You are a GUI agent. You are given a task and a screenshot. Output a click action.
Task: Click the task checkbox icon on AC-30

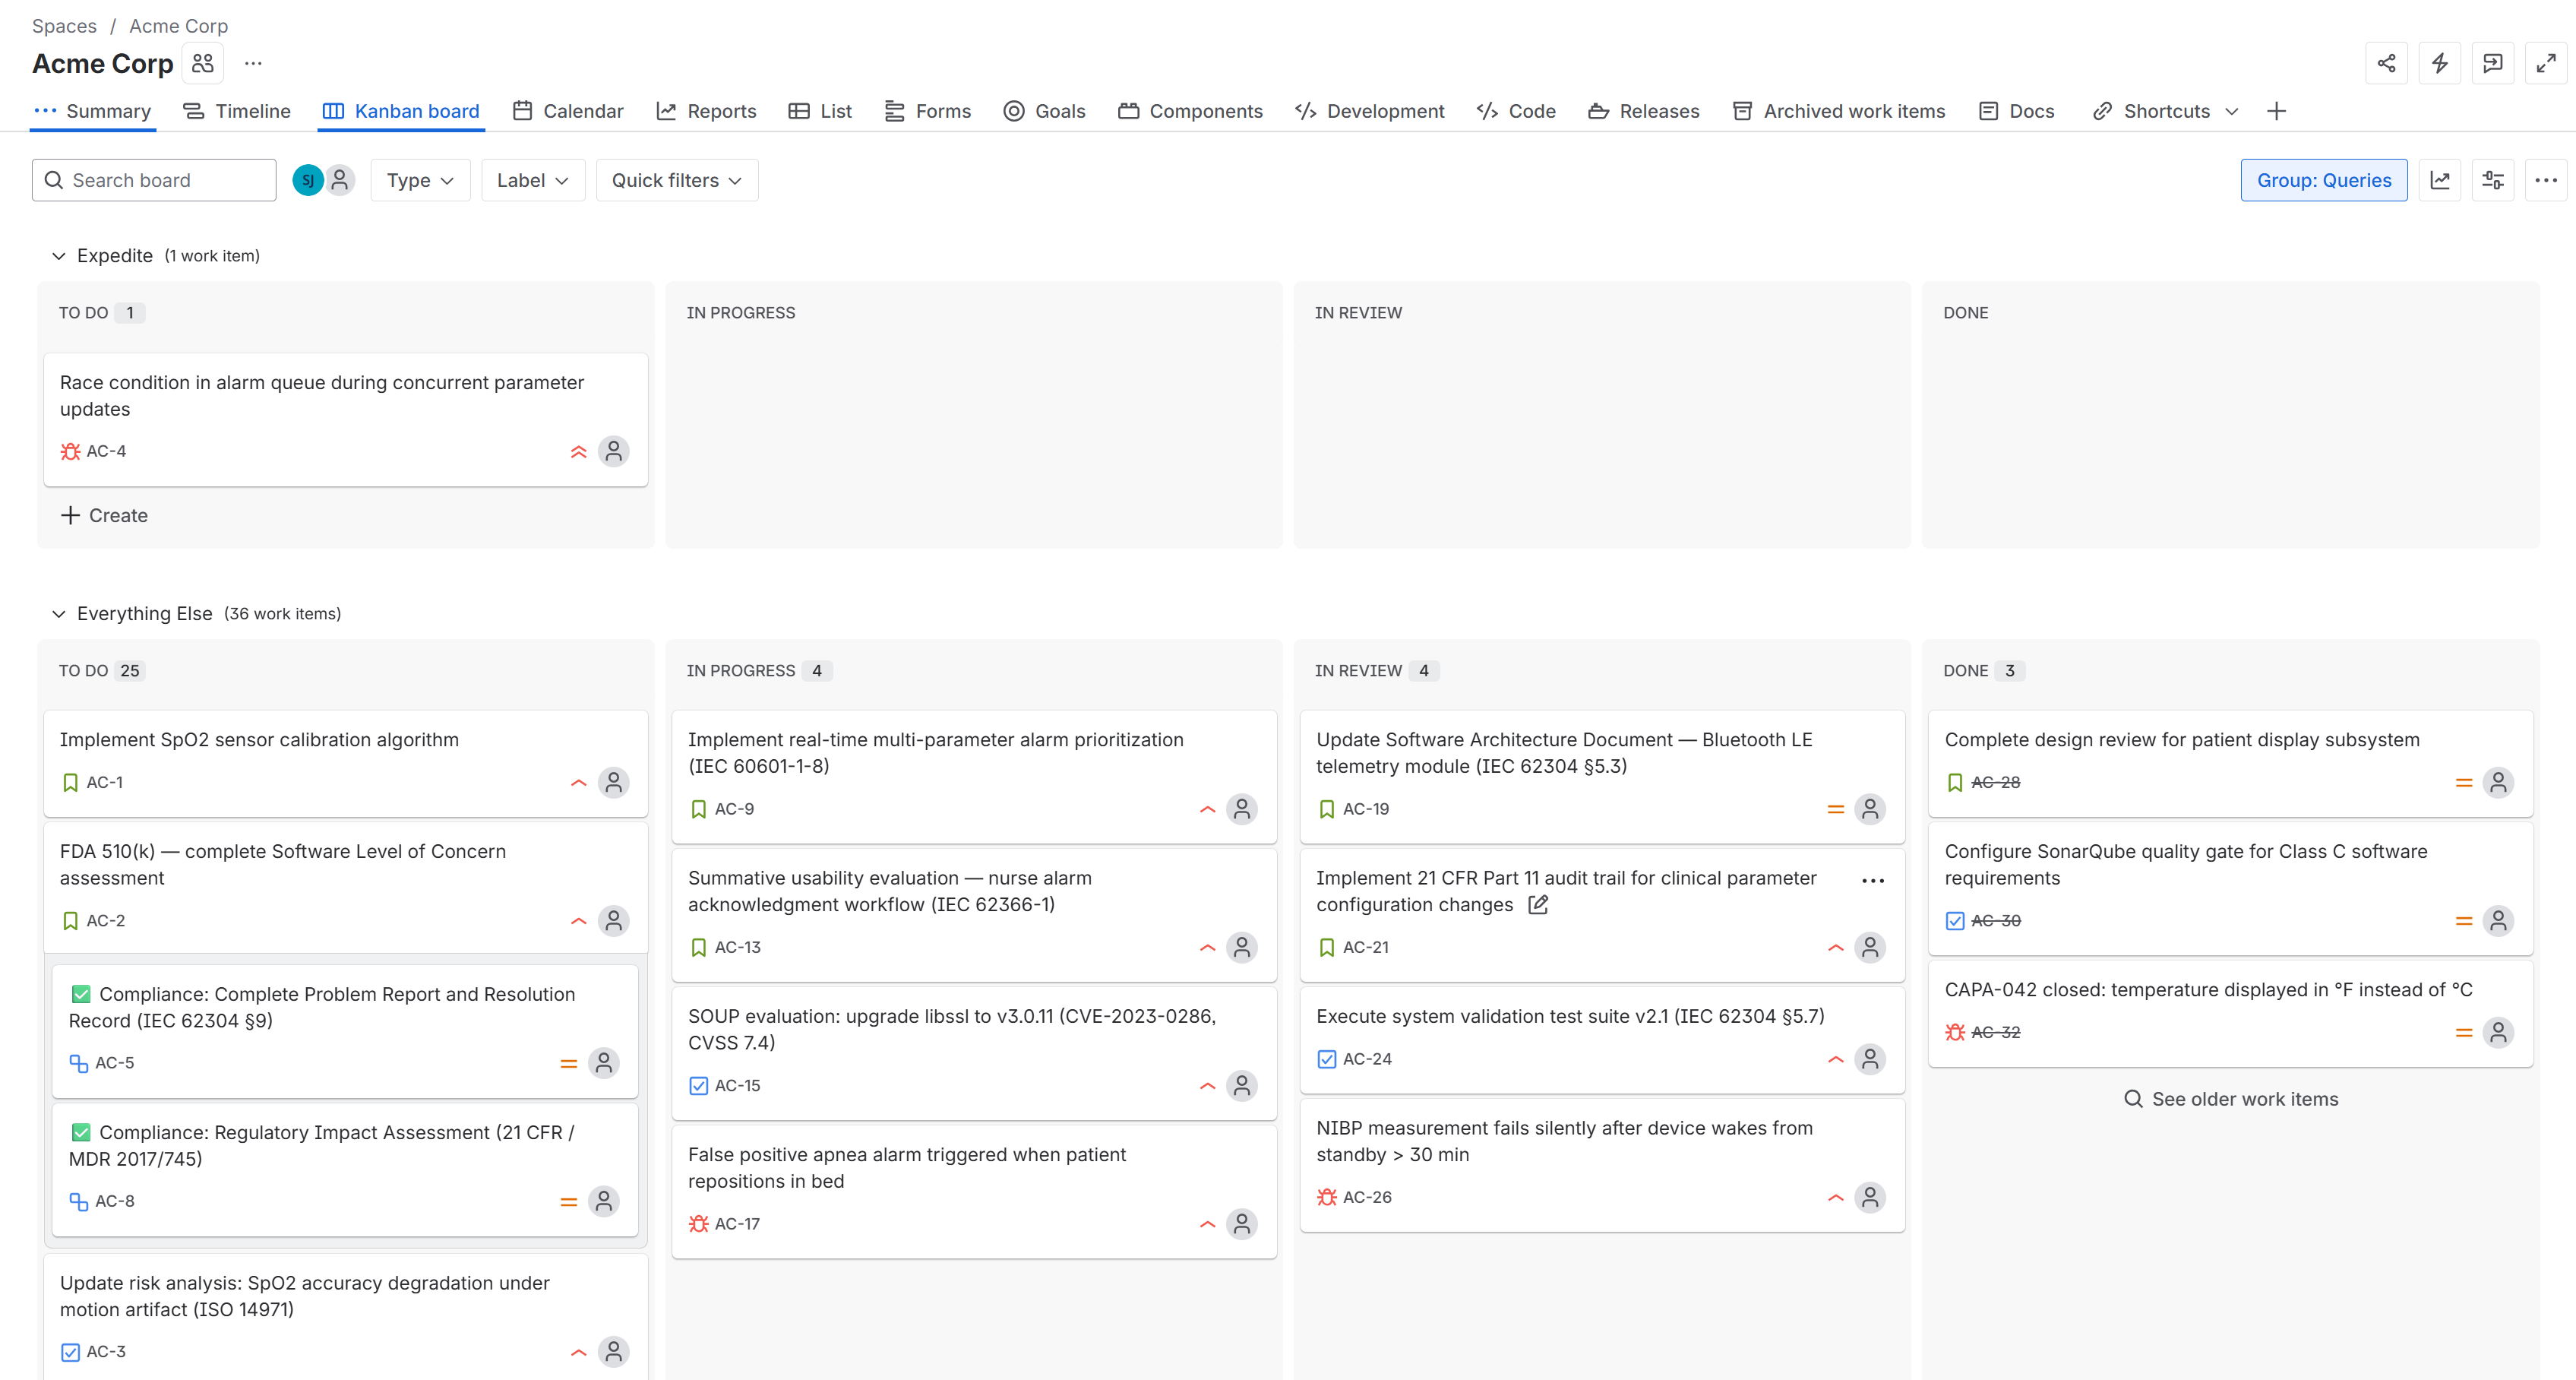[x=1955, y=921]
